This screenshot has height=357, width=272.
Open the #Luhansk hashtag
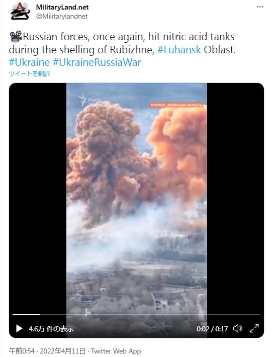179,50
